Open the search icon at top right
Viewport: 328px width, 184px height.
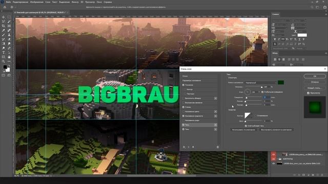tap(312, 7)
